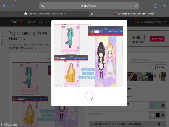The height and width of the screenshot is (127, 169).
Task: Reload the imgflip.com page
Action: (x=136, y=6)
